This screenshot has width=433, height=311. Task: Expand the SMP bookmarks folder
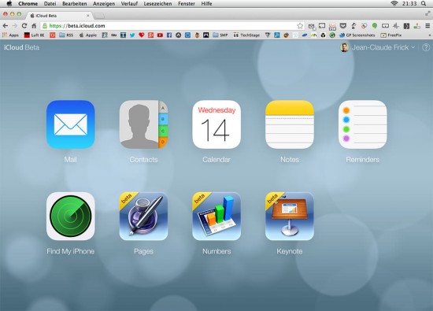pos(220,35)
